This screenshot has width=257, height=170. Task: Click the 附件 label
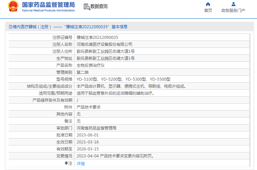68,107
